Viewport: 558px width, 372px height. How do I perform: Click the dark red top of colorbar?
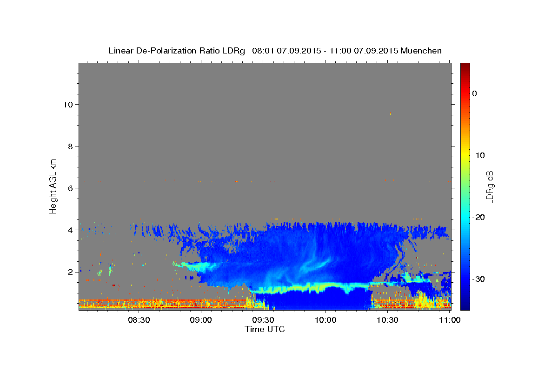(x=465, y=67)
